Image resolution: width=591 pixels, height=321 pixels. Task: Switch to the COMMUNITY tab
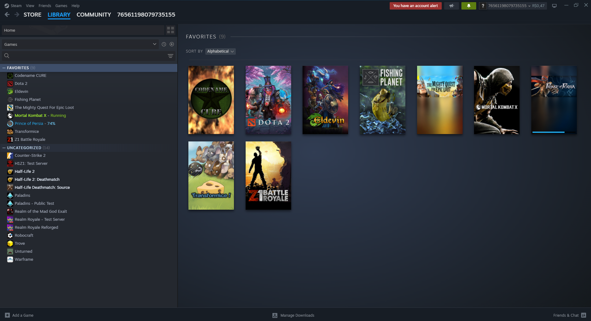(x=94, y=15)
